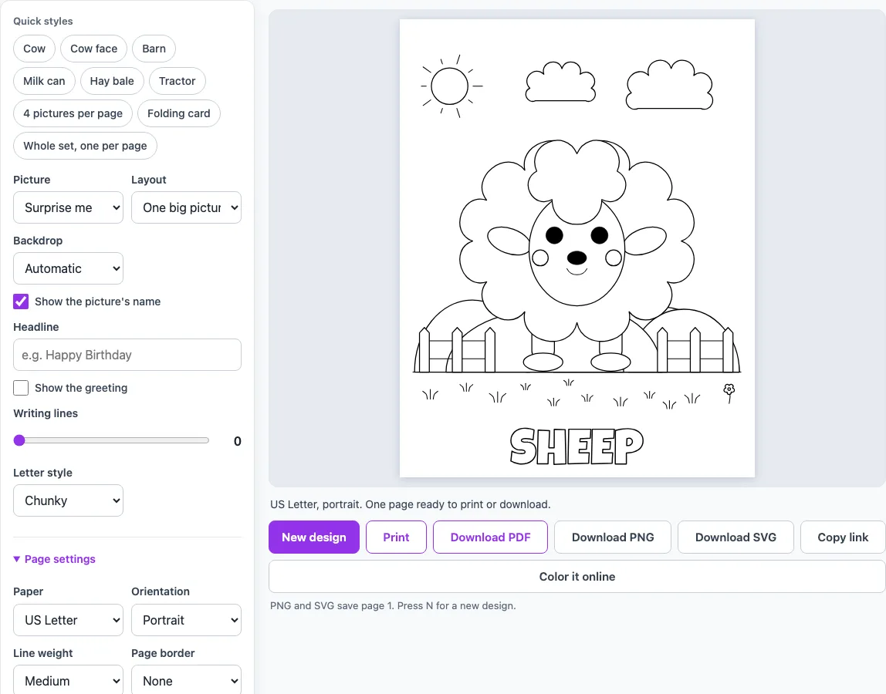Open the Paper size dropdown
This screenshot has height=694, width=886.
pos(69,620)
